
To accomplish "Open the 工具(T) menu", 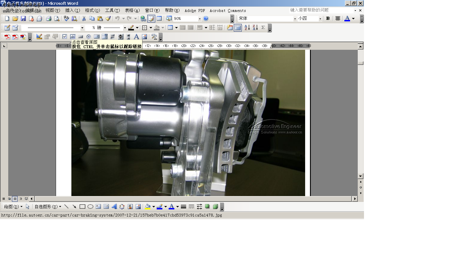I will pos(112,11).
